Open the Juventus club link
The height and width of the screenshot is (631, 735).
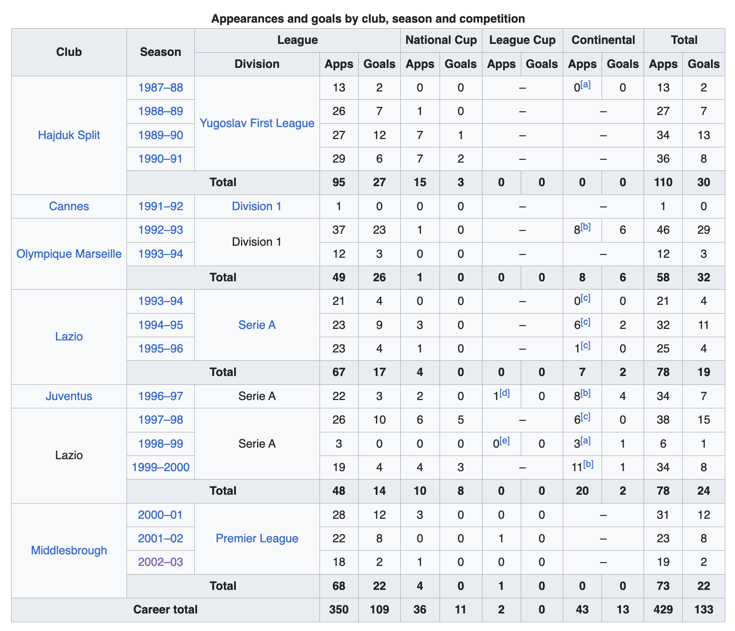69,396
